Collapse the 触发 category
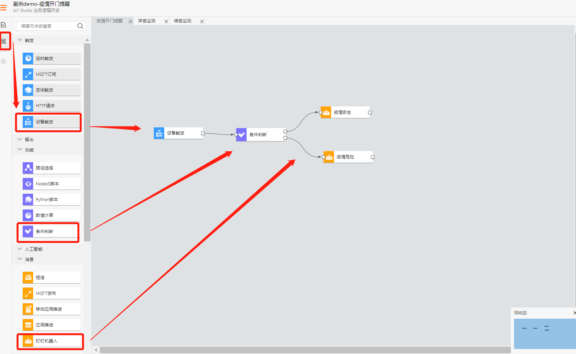The width and height of the screenshot is (576, 354). point(20,40)
